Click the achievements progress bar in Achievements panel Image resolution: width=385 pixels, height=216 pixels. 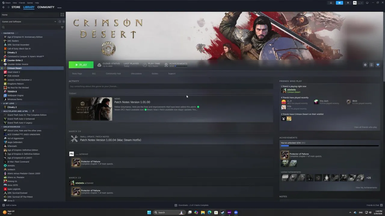(x=330, y=146)
